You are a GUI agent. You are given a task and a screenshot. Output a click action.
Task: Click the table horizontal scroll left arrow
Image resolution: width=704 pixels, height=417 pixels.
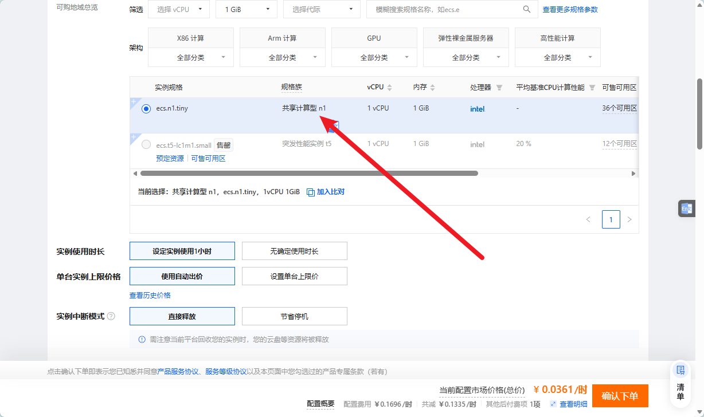click(135, 173)
